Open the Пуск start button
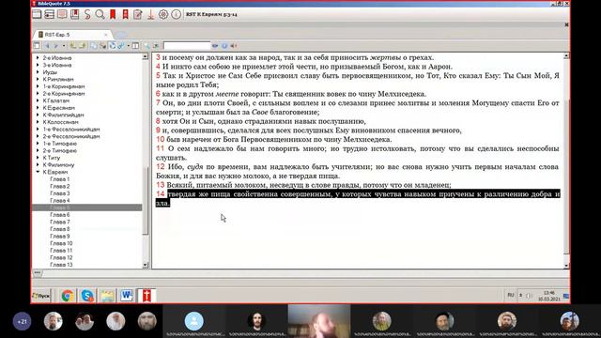Viewport: 601px width, 338px height. pos(41,296)
